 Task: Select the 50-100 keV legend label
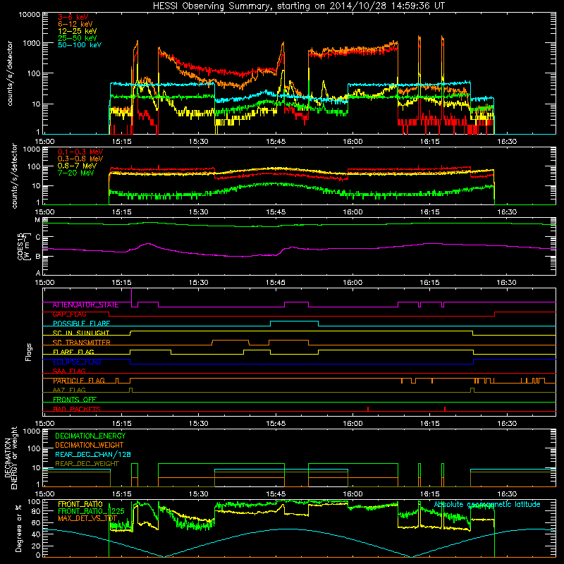click(x=80, y=45)
